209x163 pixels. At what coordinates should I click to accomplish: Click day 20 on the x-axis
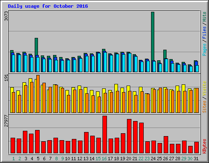pyautogui.click(x=129, y=159)
